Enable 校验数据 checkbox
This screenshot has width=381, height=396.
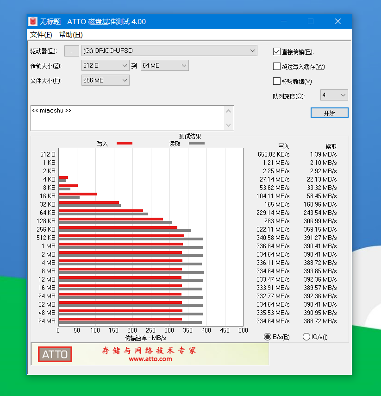pyautogui.click(x=277, y=82)
